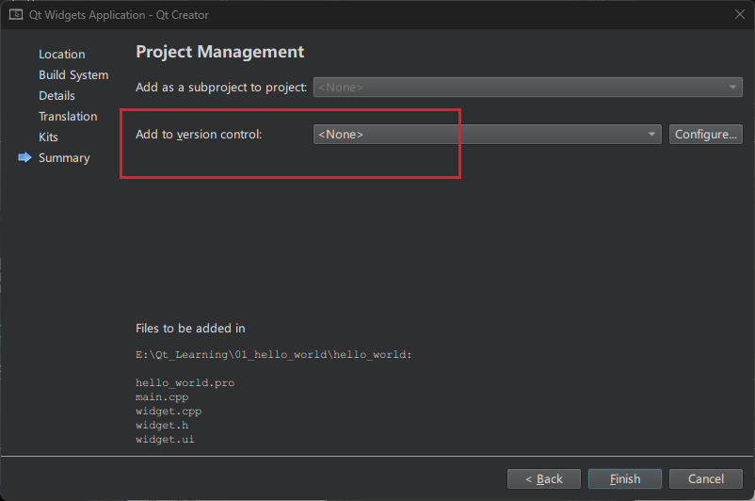Click main.cpp in files to be added
This screenshot has width=755, height=501.
tap(162, 397)
